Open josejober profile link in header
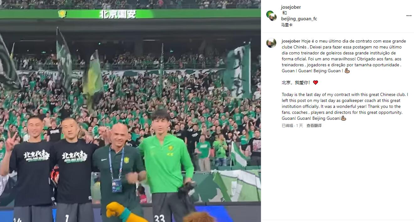The height and width of the screenshot is (222, 414). (x=291, y=7)
